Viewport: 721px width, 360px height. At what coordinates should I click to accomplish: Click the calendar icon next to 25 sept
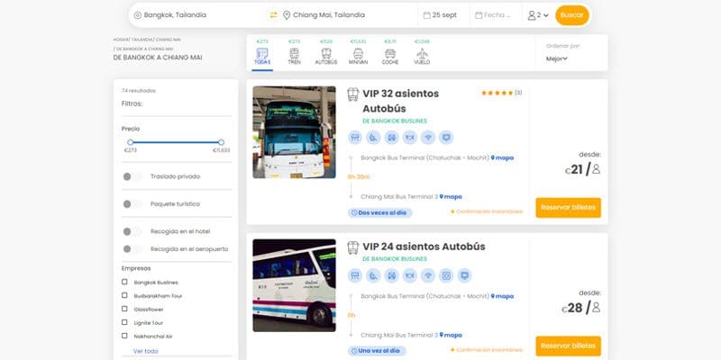click(x=426, y=15)
